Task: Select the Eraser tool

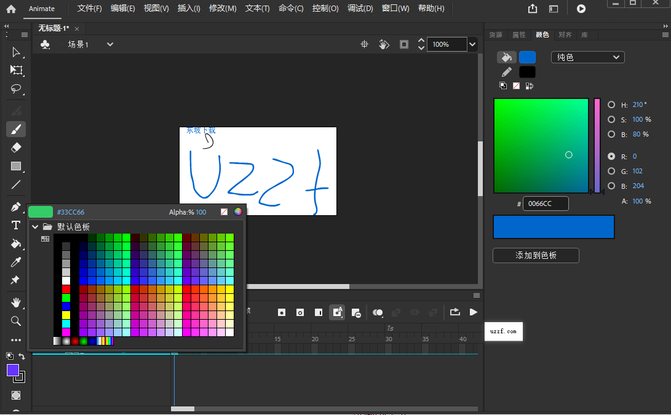Action: coord(16,148)
